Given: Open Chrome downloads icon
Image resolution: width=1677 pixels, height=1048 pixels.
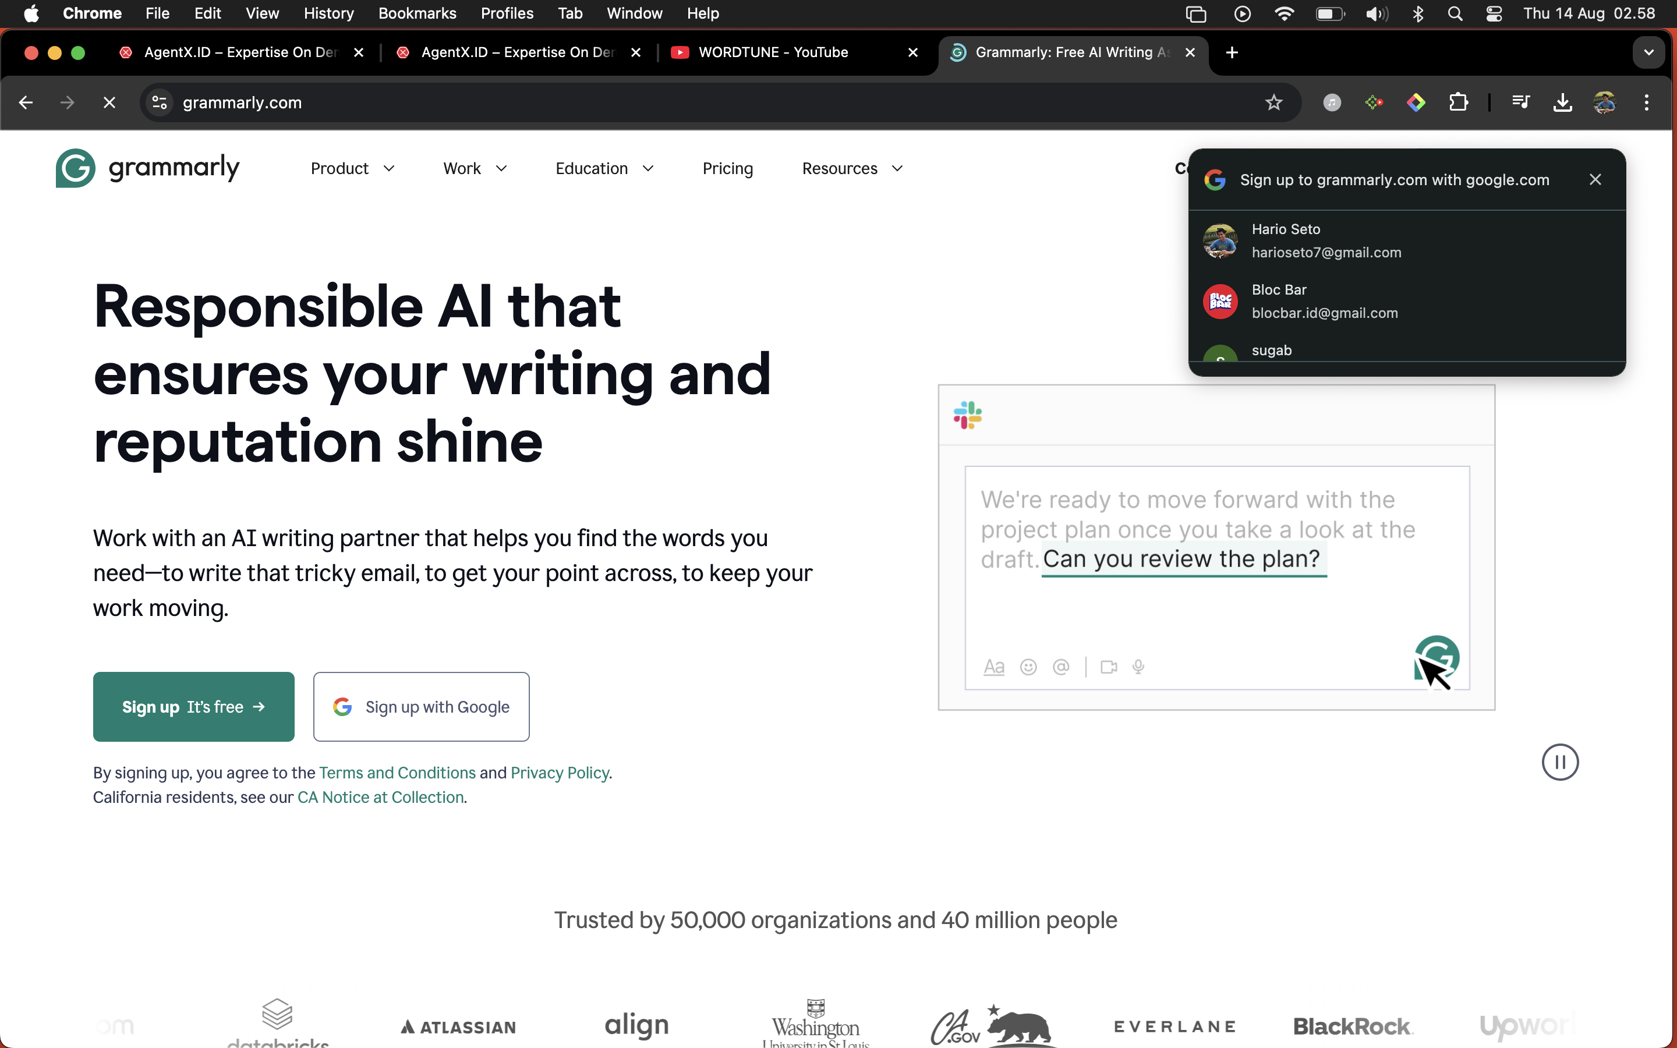Looking at the screenshot, I should [1562, 102].
